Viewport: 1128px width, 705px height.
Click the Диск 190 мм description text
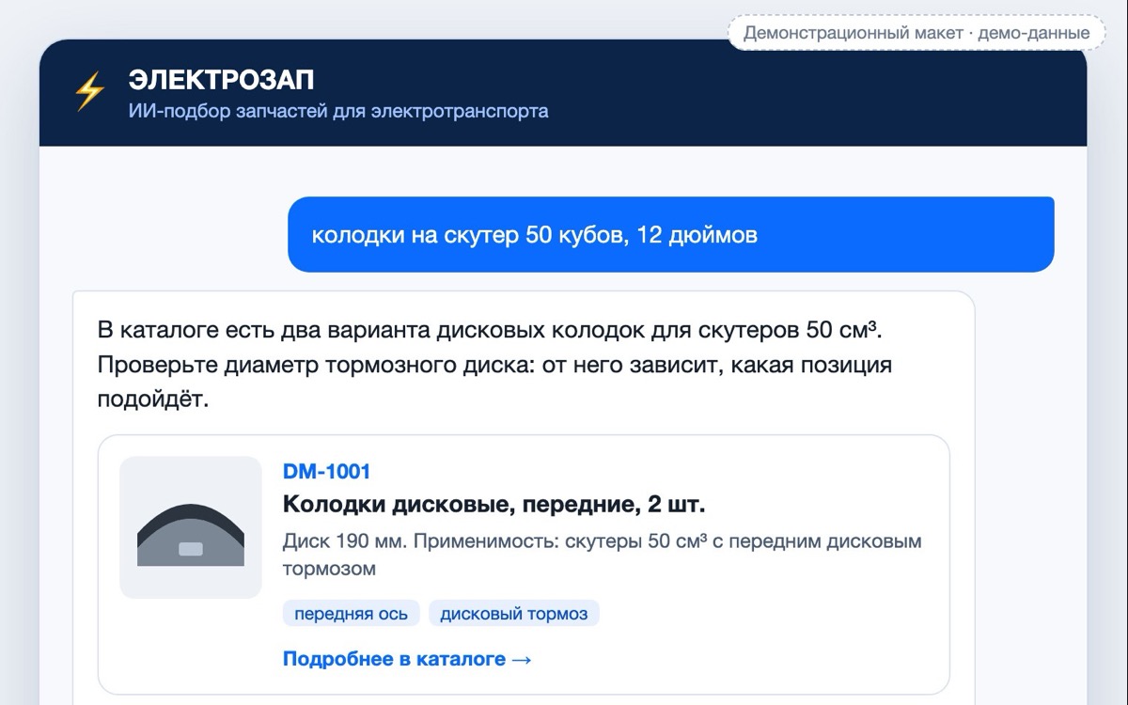[x=602, y=555]
